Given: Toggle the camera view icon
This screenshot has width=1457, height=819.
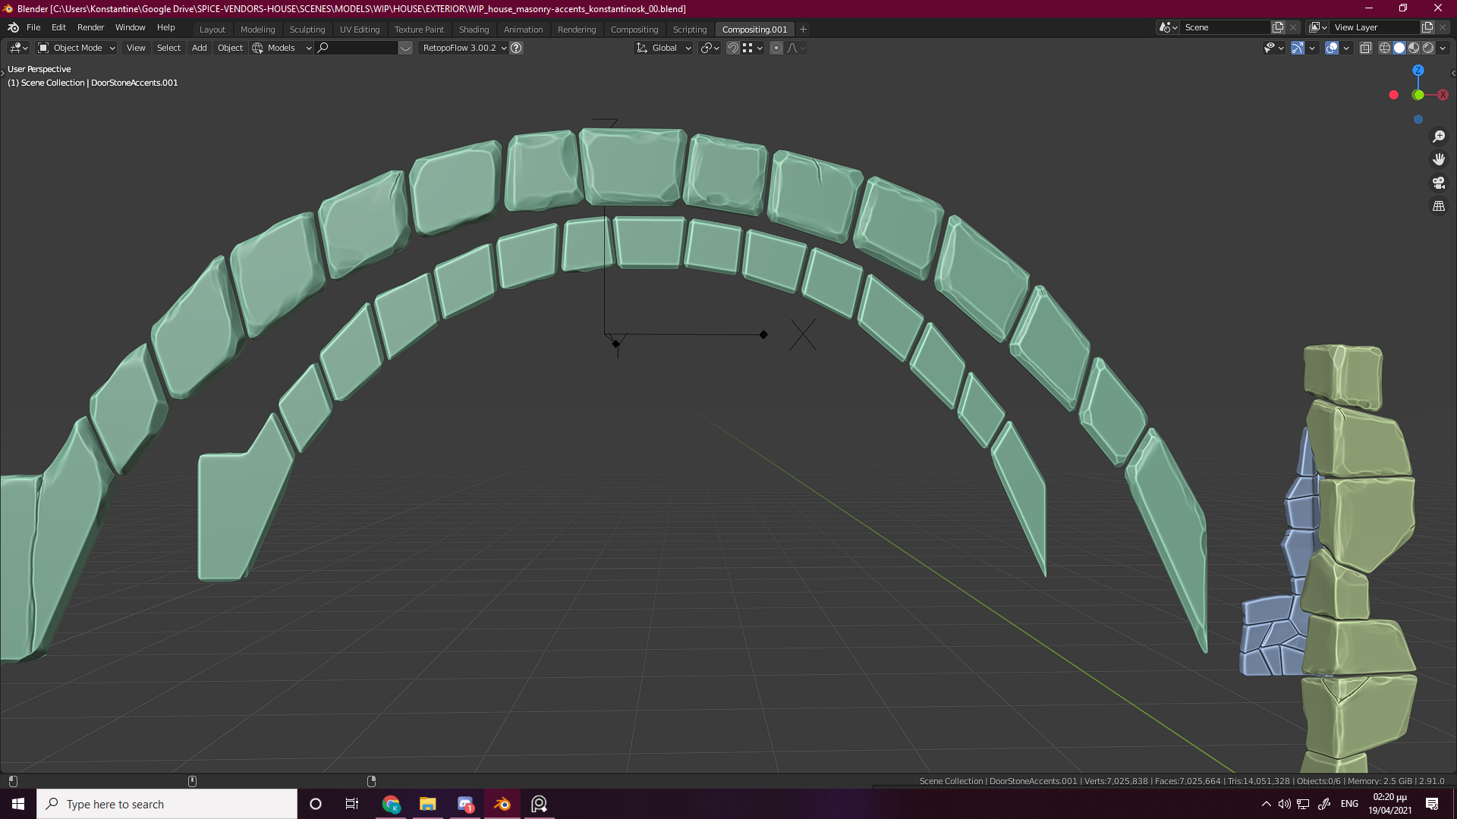Looking at the screenshot, I should point(1439,183).
